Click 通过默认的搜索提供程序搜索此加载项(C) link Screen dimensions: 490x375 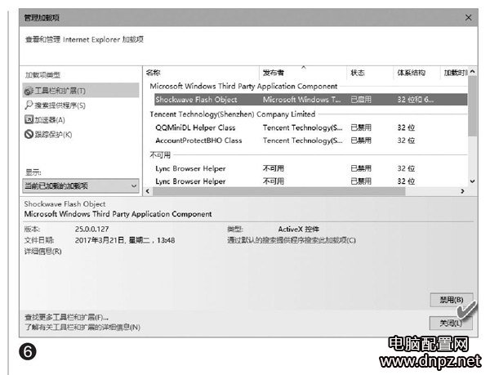(x=292, y=240)
